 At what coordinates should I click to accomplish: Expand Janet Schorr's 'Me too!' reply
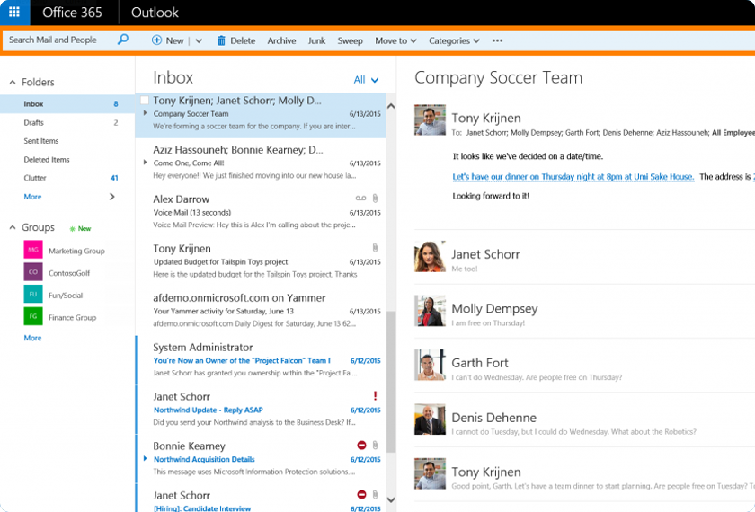point(464,269)
